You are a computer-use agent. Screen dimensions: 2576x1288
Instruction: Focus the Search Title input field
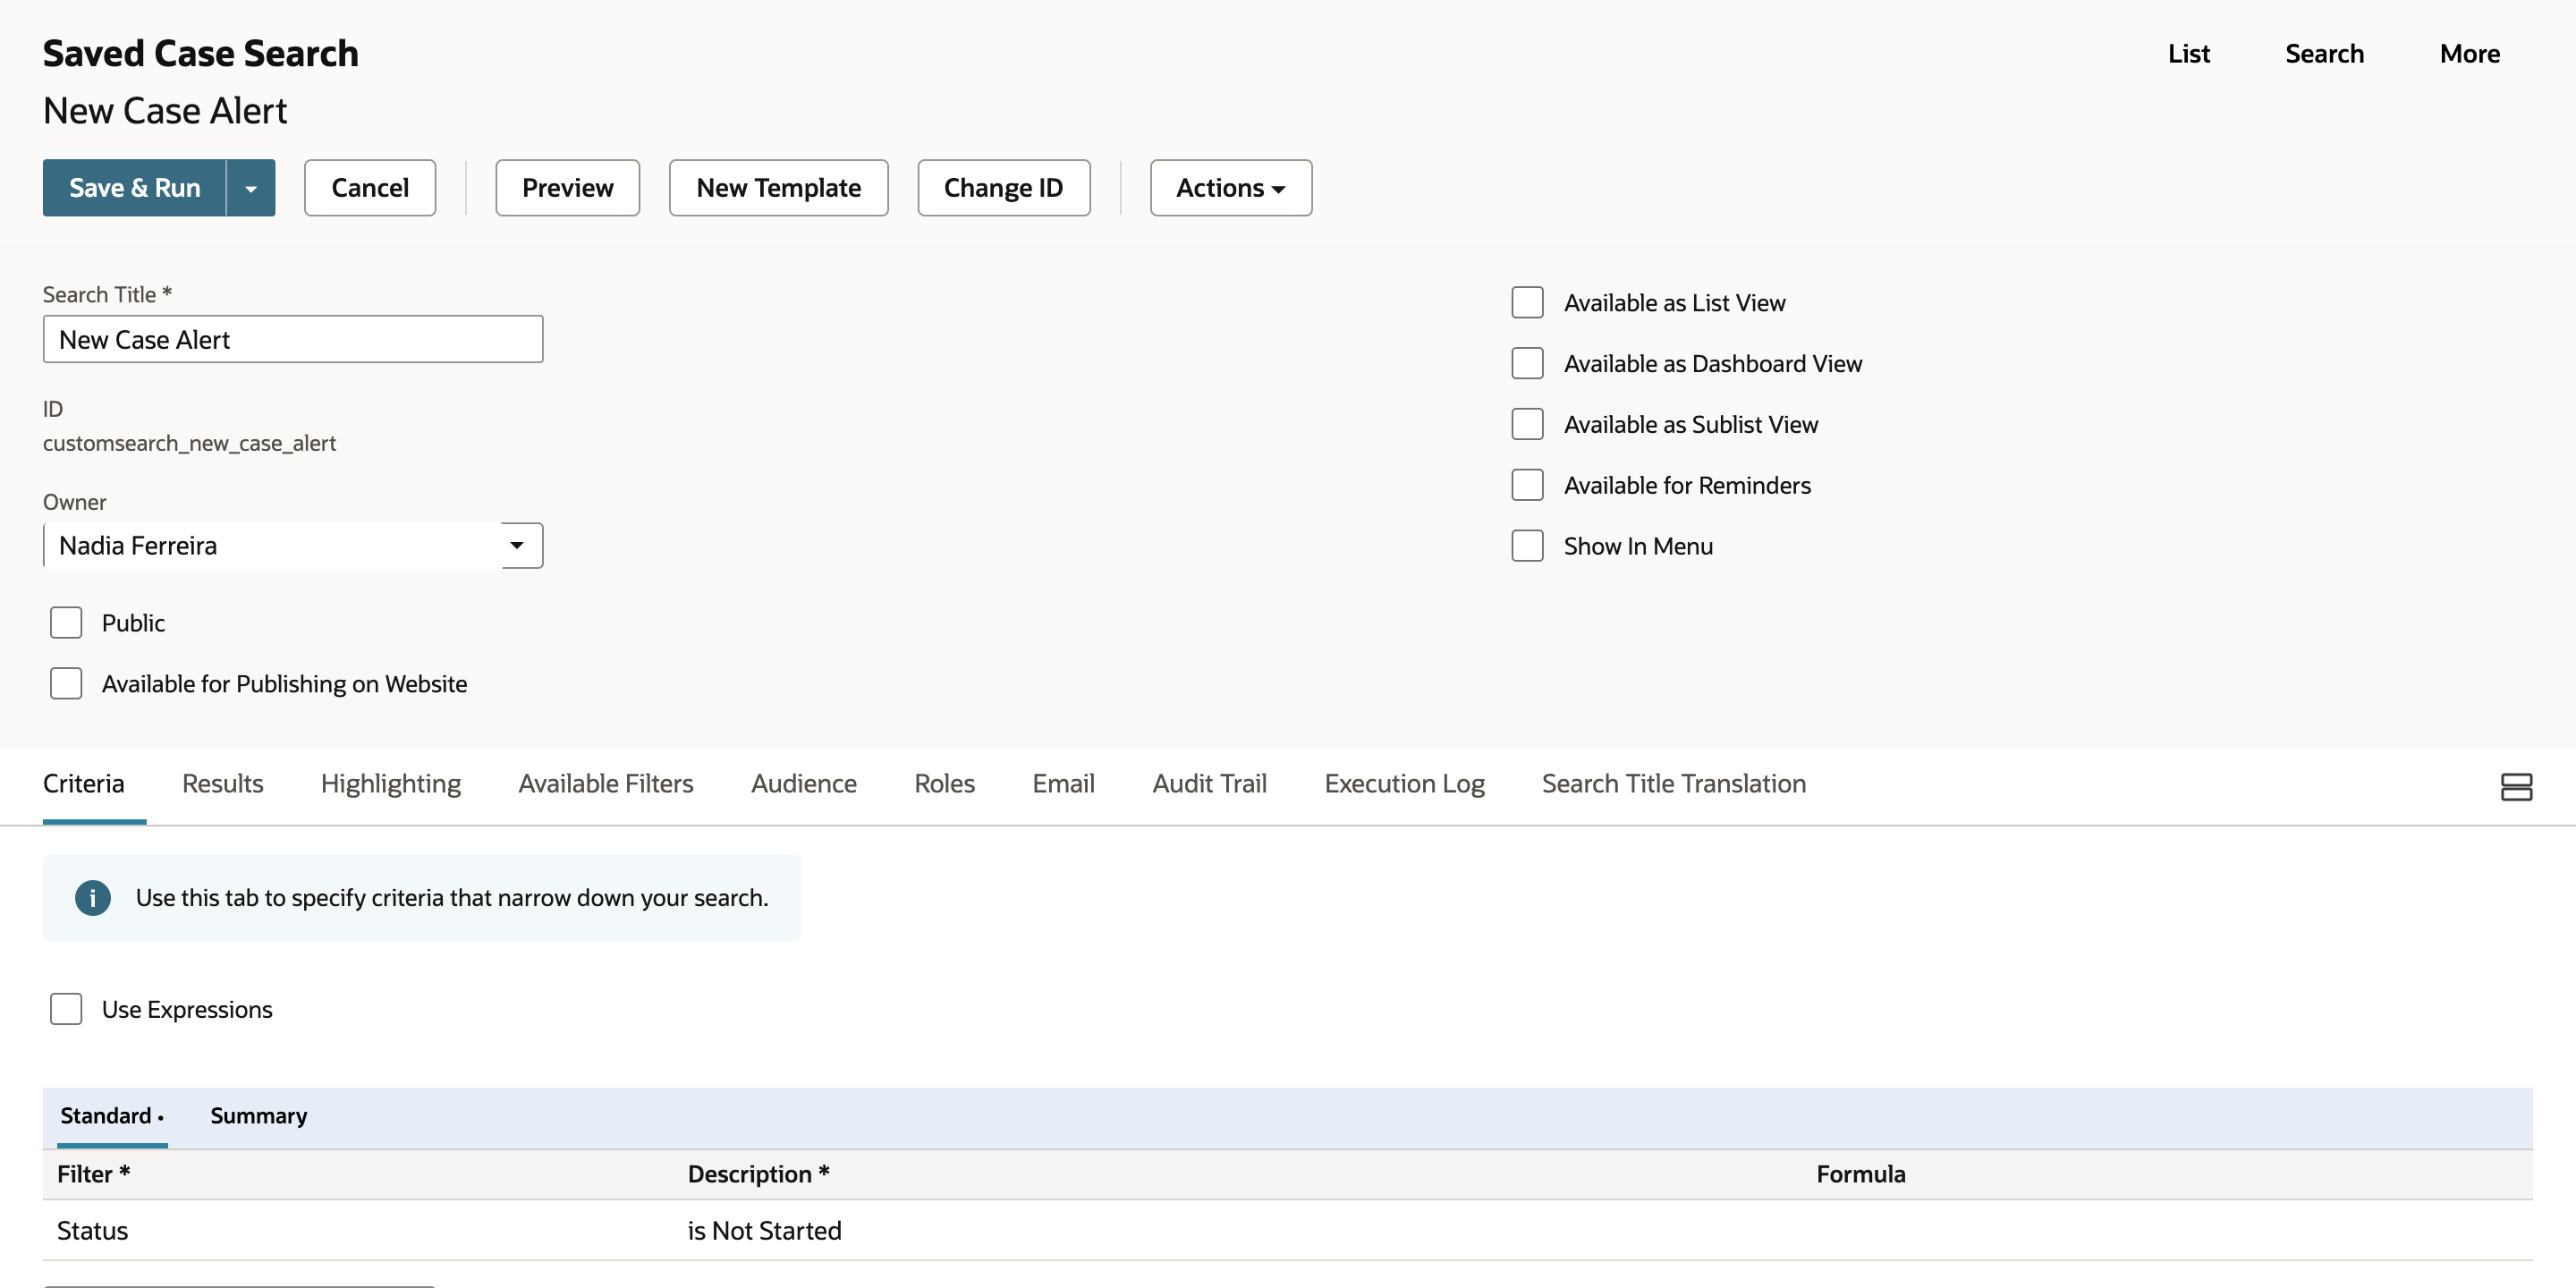(293, 339)
